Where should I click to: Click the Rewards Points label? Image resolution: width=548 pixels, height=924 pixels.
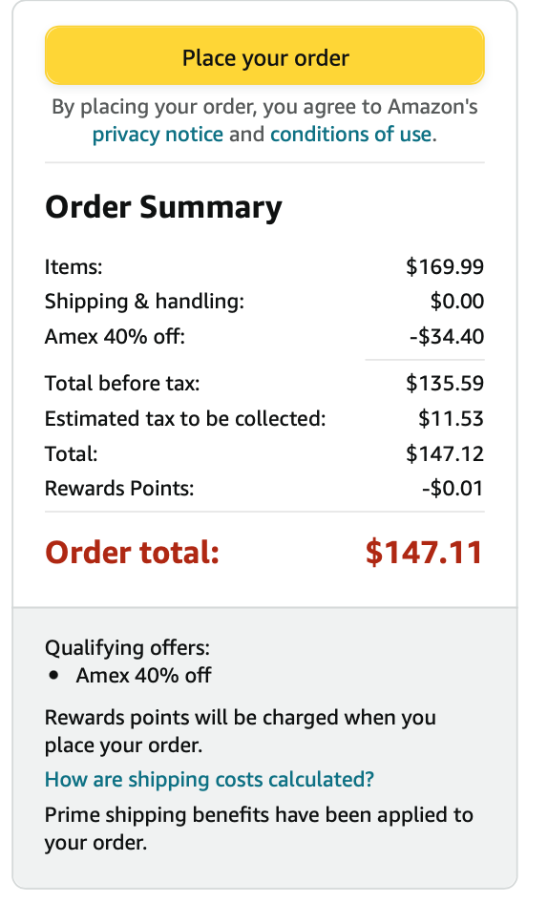[119, 489]
